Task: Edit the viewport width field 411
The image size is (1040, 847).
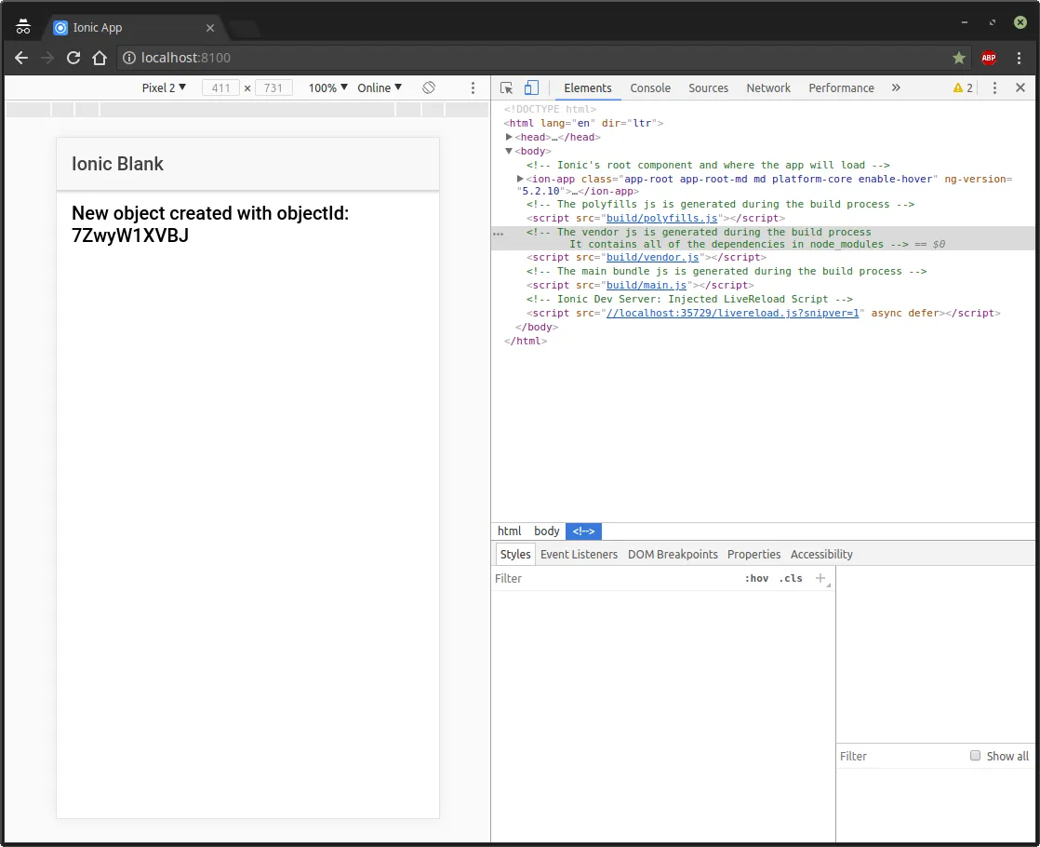Action: [x=220, y=87]
